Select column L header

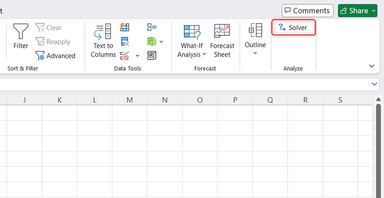tap(95, 100)
